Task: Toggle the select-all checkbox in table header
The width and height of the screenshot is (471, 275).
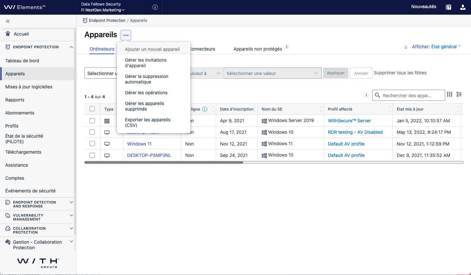Action: 92,109
